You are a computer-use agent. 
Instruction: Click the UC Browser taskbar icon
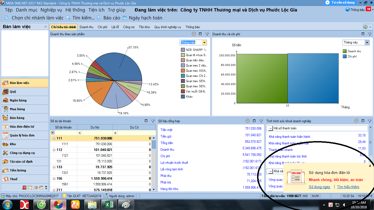pos(75,205)
